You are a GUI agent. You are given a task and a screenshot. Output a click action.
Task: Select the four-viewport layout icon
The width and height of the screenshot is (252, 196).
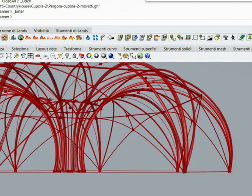30,56
